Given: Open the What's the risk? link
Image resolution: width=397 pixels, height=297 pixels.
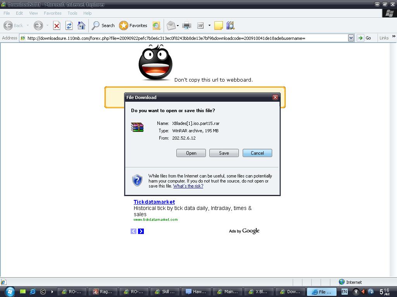Looking at the screenshot, I should pyautogui.click(x=188, y=186).
